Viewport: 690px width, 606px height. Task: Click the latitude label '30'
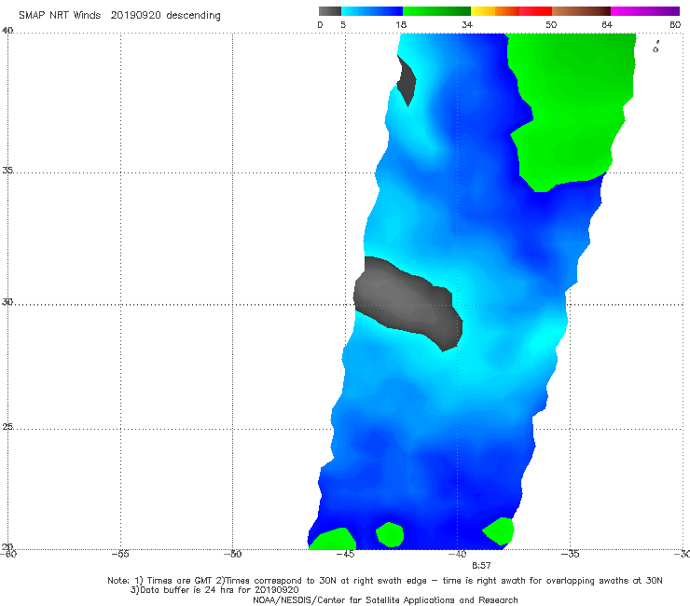point(7,302)
